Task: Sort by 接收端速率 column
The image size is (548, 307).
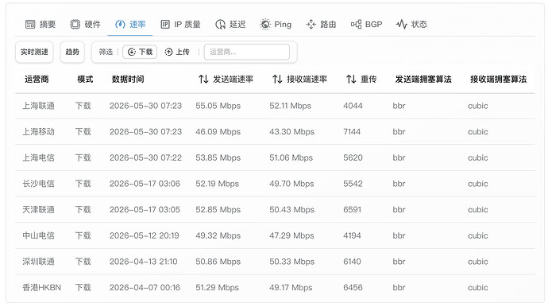Action: coord(299,79)
